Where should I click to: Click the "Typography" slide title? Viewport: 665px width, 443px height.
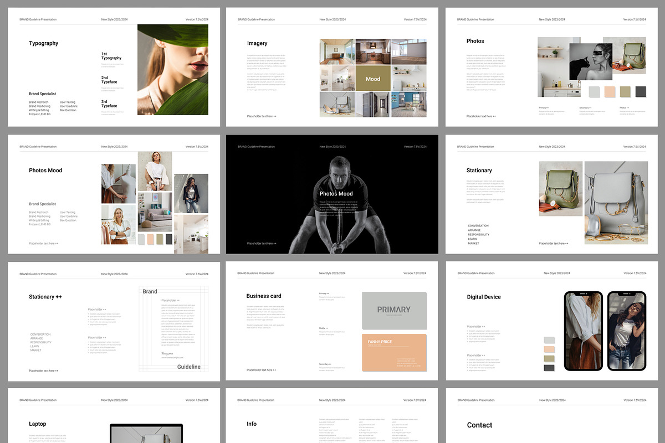pyautogui.click(x=43, y=43)
